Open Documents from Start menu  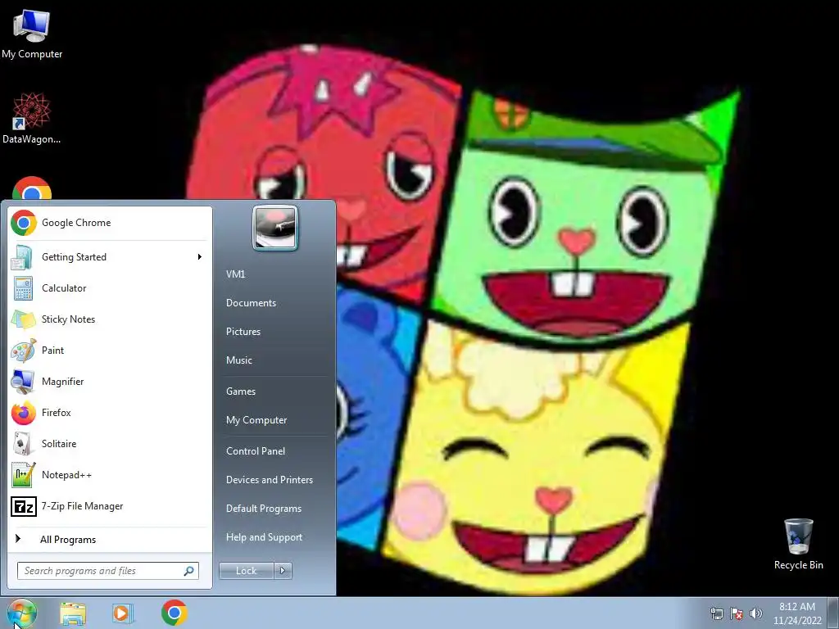(x=275, y=303)
